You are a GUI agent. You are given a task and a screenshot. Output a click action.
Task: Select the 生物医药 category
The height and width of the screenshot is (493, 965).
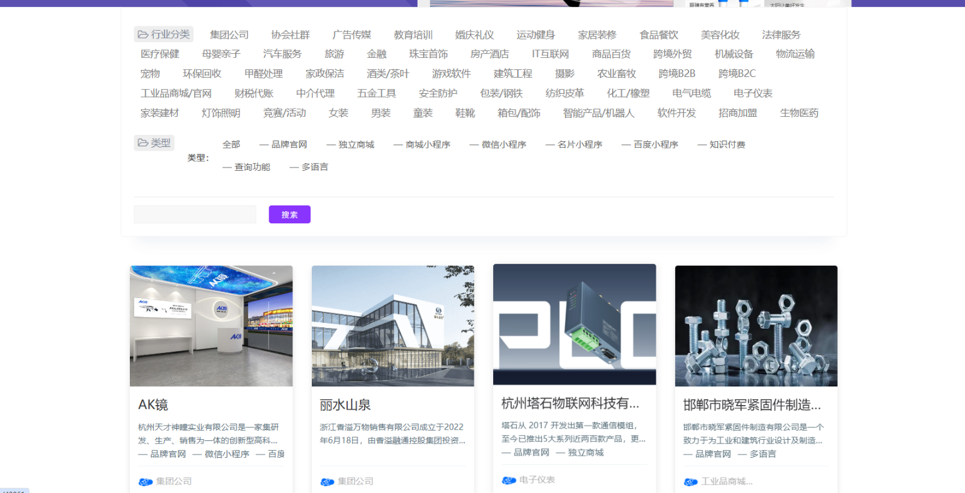[x=800, y=113]
